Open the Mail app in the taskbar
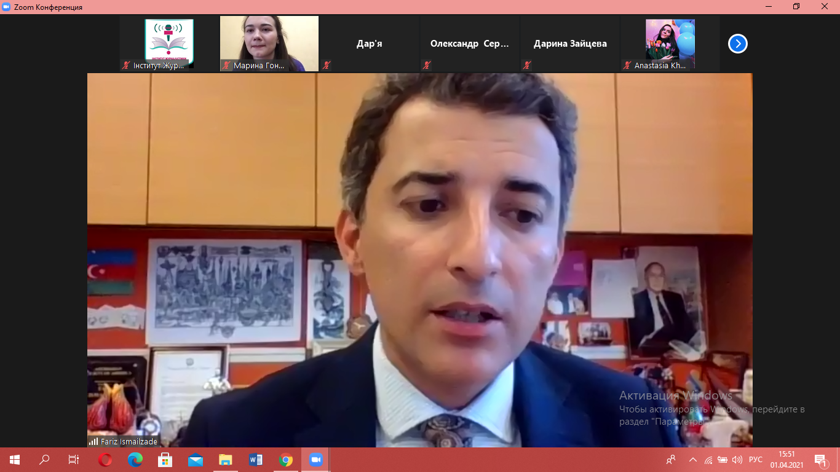 pos(196,460)
